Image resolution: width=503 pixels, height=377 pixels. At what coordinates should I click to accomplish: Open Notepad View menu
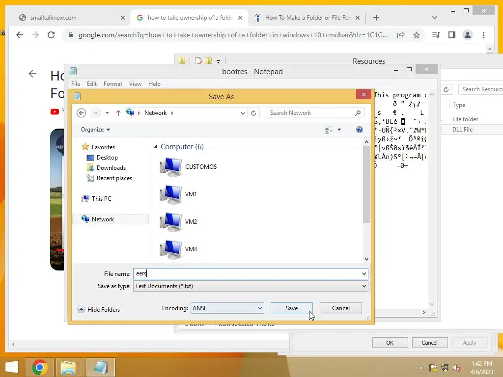pyautogui.click(x=135, y=83)
